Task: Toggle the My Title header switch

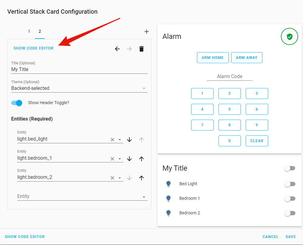Action: [290, 168]
